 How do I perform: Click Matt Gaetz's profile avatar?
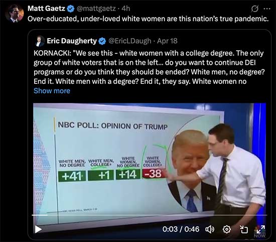click(x=15, y=14)
